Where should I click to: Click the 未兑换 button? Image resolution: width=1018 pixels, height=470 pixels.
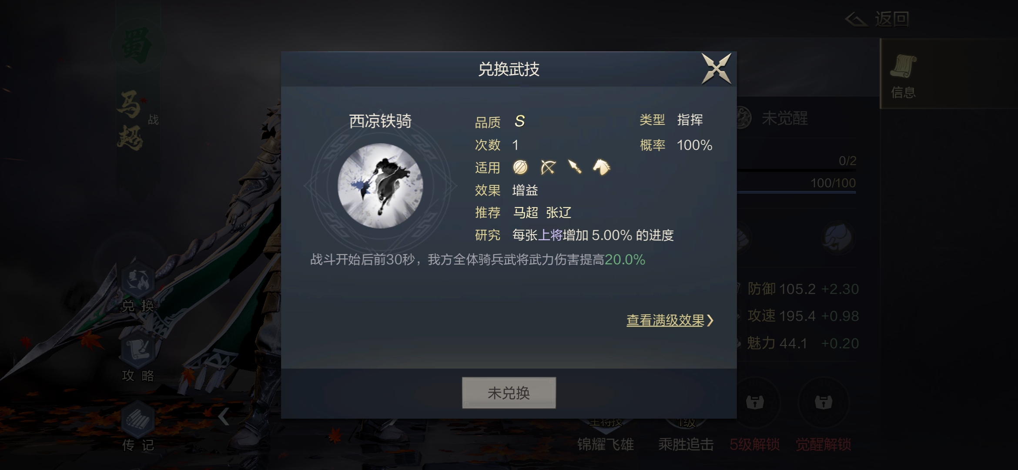pyautogui.click(x=509, y=393)
